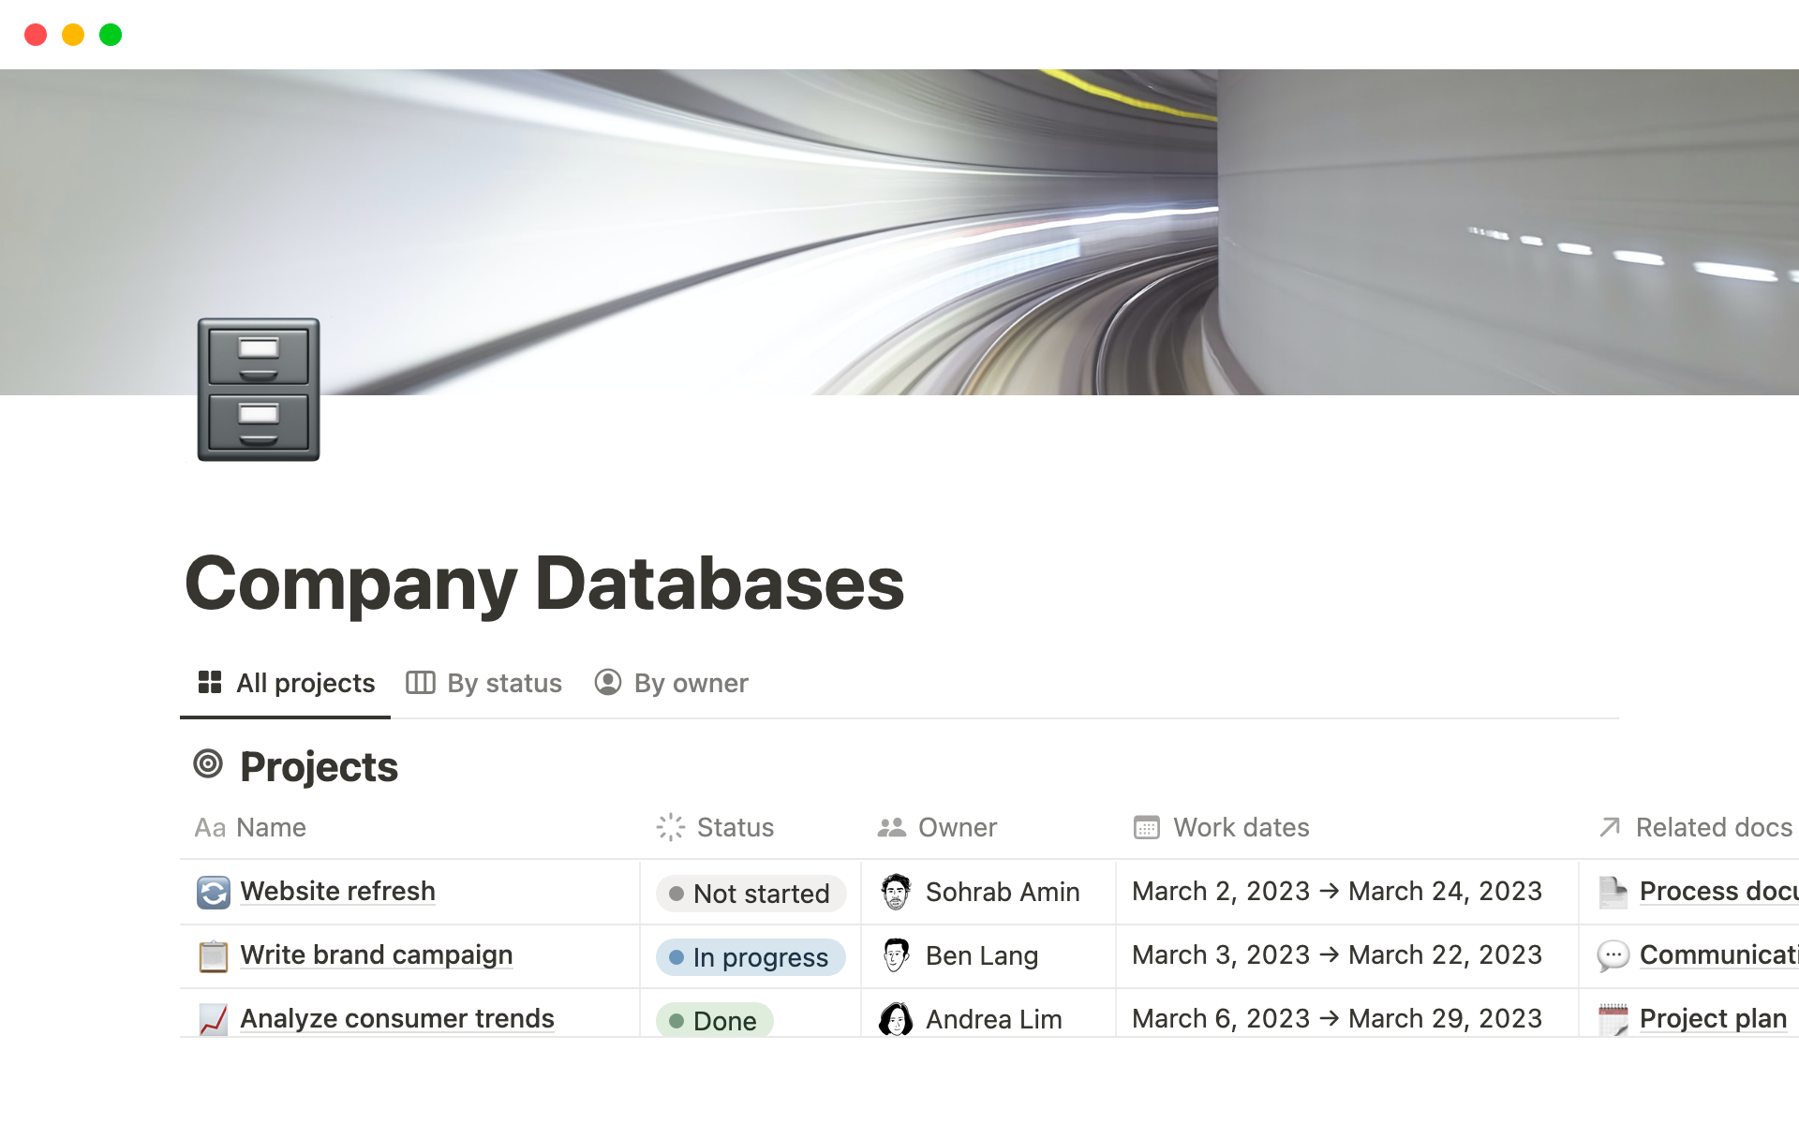Viewport: 1799px width, 1124px height.
Task: Click the clipboard icon for Write brand campaign
Action: [213, 955]
